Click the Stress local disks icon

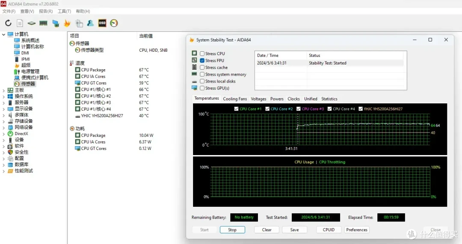(195, 81)
